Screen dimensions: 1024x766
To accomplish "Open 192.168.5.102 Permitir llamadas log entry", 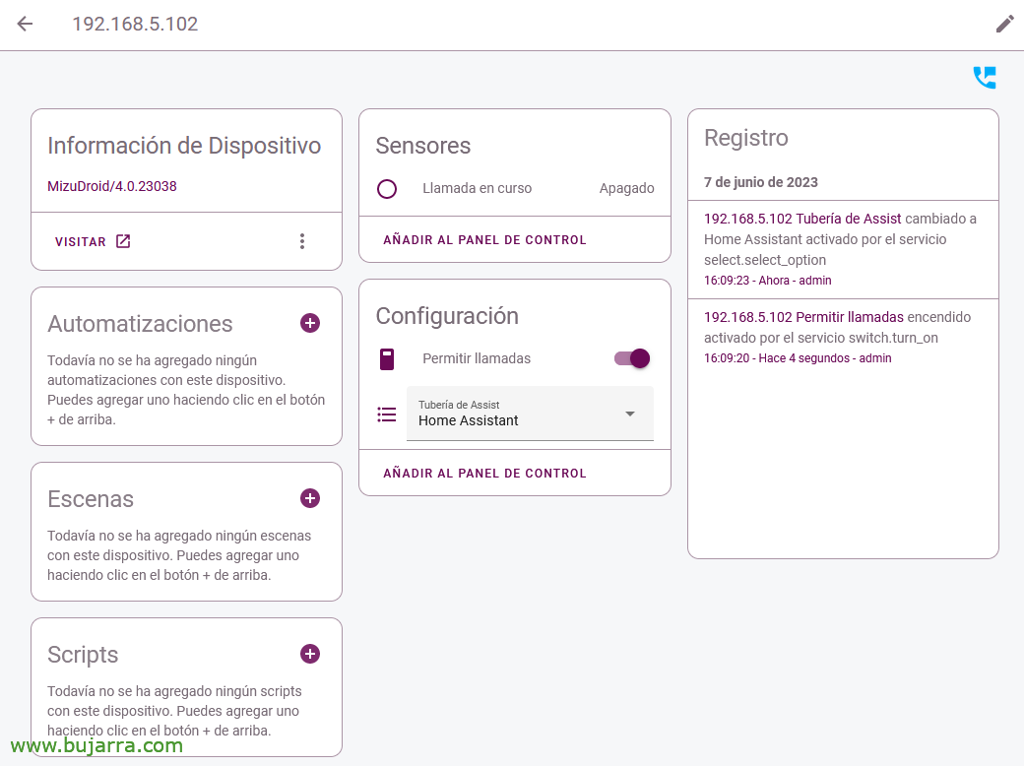I will click(803, 317).
